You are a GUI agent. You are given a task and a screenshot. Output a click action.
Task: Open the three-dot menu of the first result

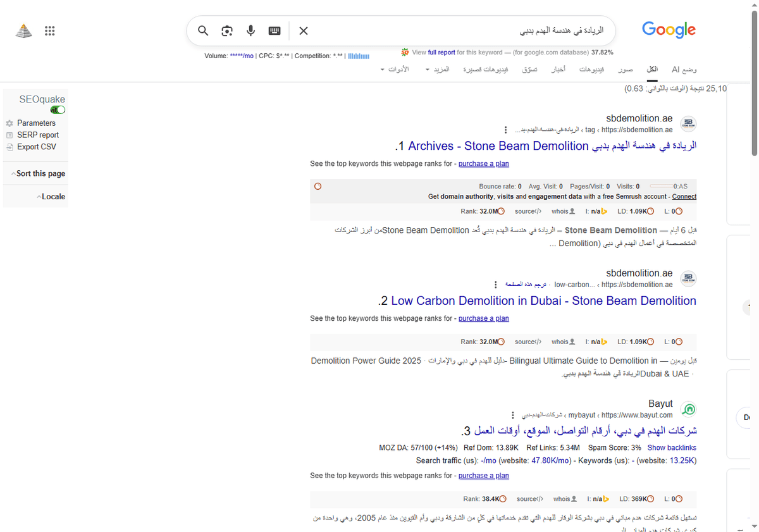tap(505, 129)
